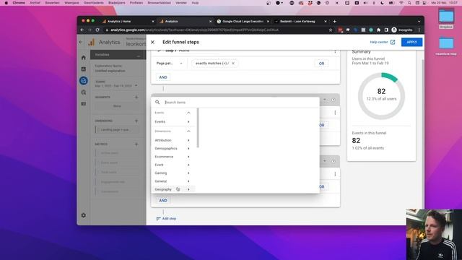Expand the Ecommerce category
Image resolution: width=462 pixels, height=260 pixels.
(x=173, y=157)
